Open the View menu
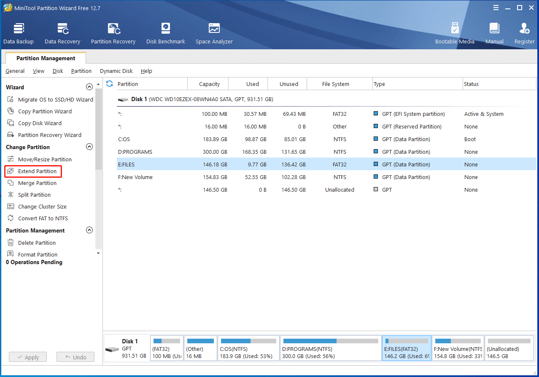539x377 pixels. (38, 71)
